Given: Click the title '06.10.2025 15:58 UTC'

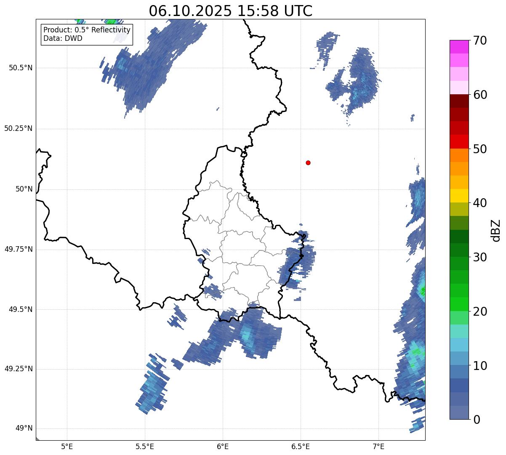Looking at the screenshot, I should [231, 11].
